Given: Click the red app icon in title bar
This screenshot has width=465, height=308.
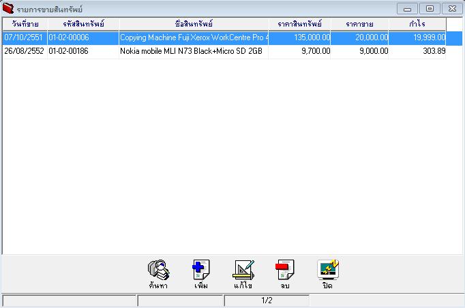Looking at the screenshot, I should [8, 9].
